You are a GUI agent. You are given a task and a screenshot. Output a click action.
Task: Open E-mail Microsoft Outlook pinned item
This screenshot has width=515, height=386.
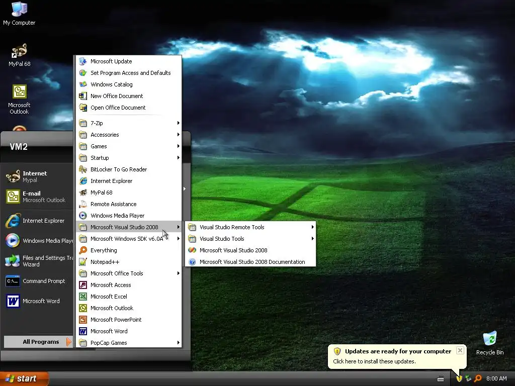(x=38, y=197)
